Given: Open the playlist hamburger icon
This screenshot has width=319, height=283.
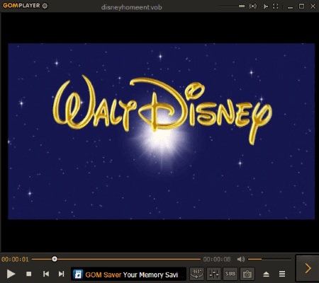Looking at the screenshot, I should (282, 274).
